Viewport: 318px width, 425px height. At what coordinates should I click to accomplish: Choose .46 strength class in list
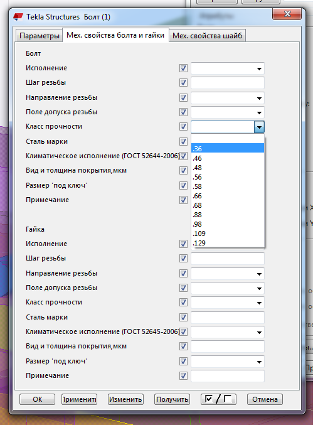point(228,158)
